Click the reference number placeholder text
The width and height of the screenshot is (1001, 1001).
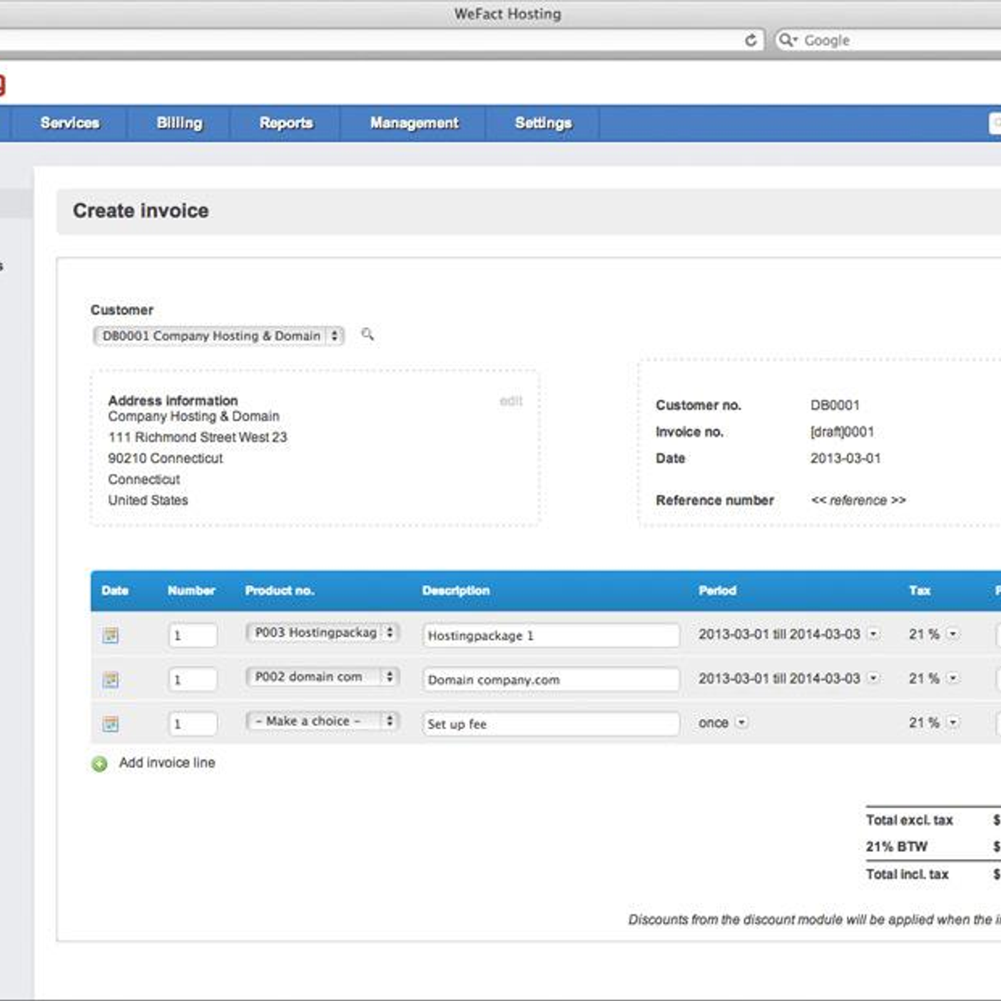(858, 500)
